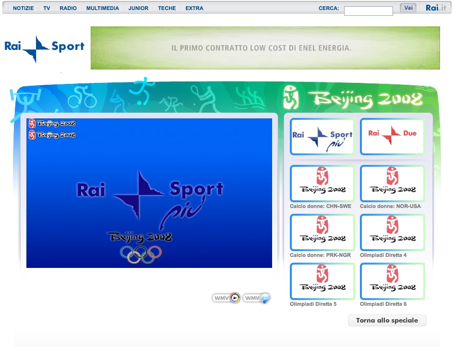Select the TECHE menu item

pos(167,8)
